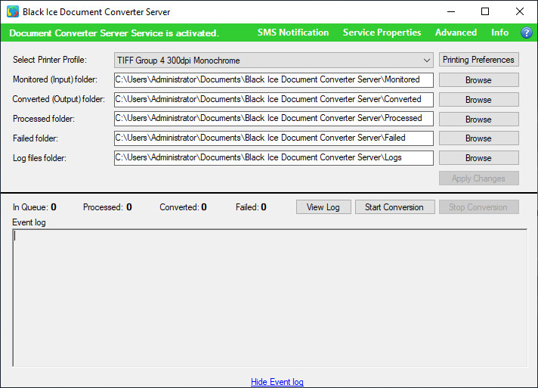Click the Hide Event log link
The height and width of the screenshot is (388, 538).
[277, 382]
